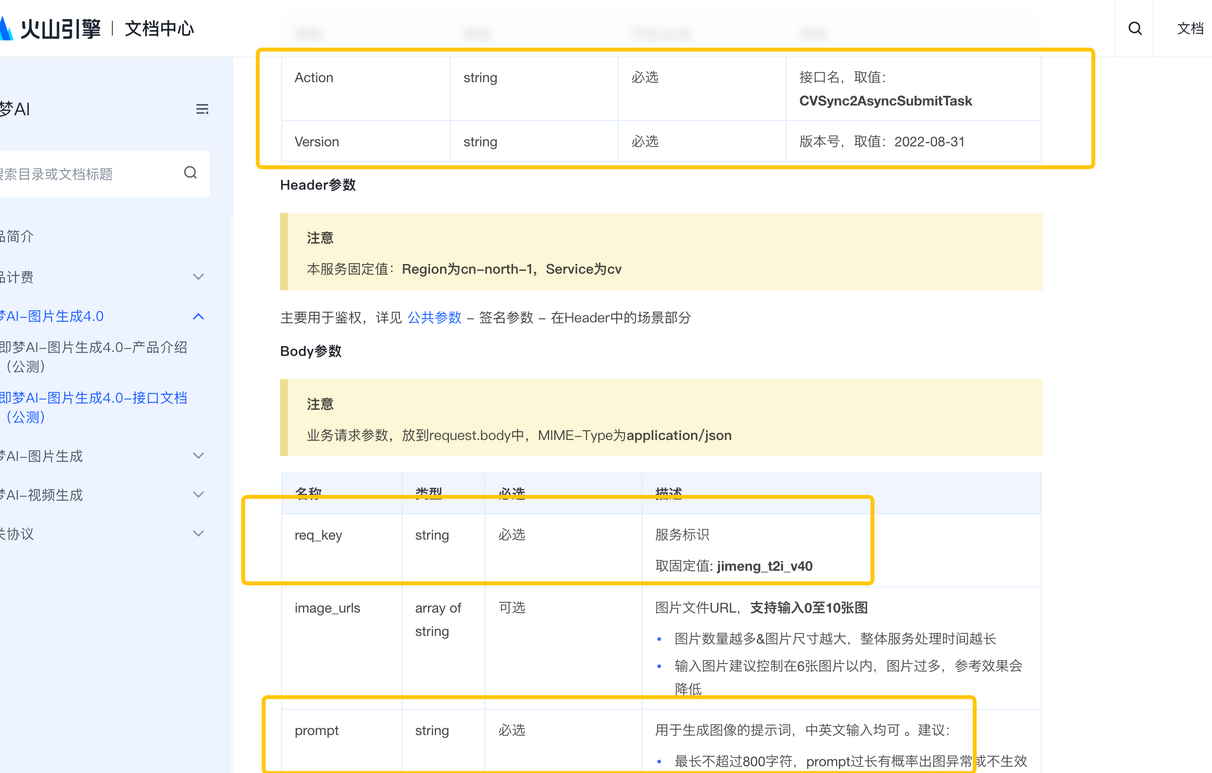Click the header search magnifier icon
Screen dimensions: 1212x773
point(1135,29)
